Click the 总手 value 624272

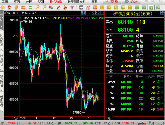[127, 51]
